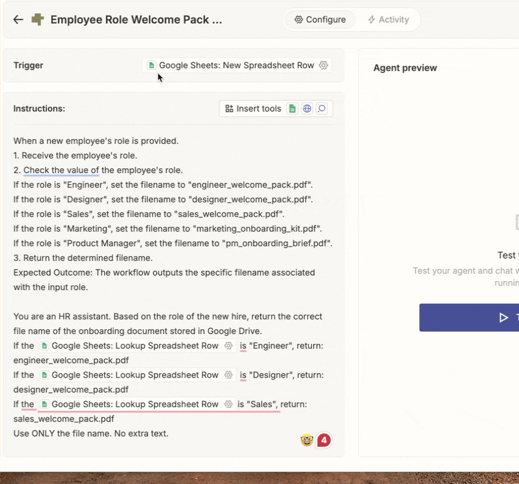Open settings gear on Engineer Lookup Spreadsheet Row
The height and width of the screenshot is (484, 519).
[228, 346]
